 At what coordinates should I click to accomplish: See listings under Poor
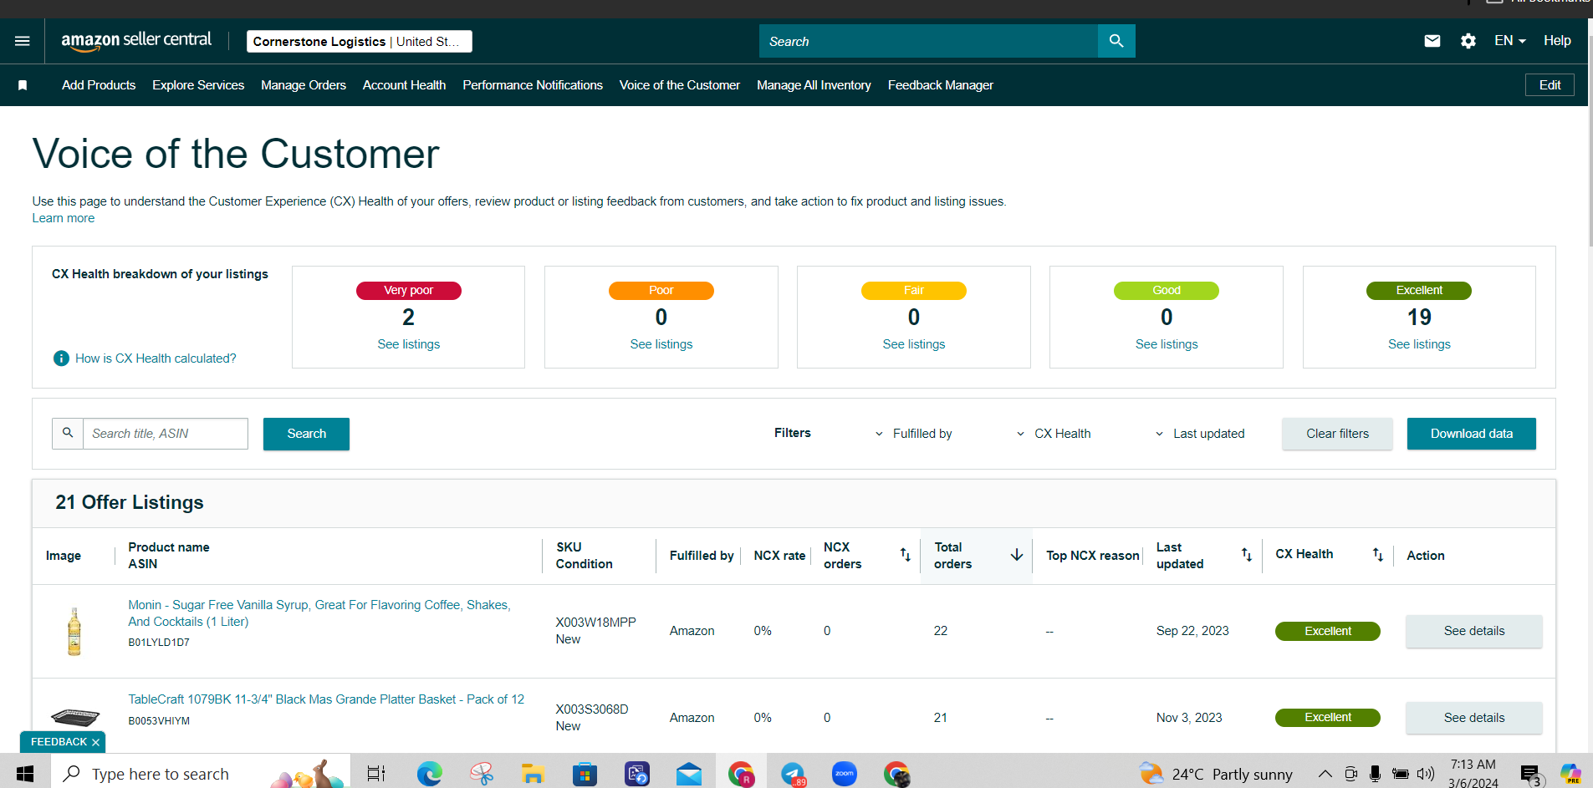click(661, 344)
